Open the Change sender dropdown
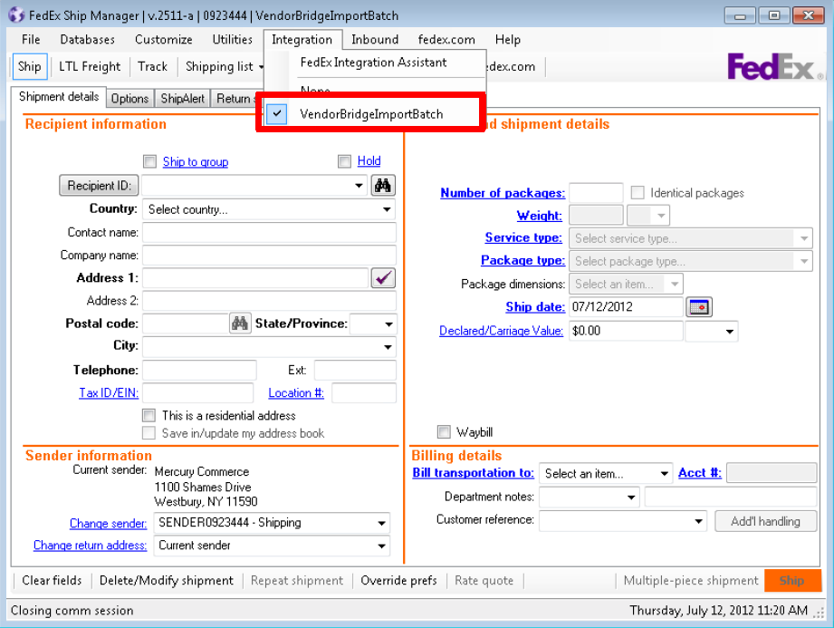Screen dimensions: 834x628 [x=381, y=523]
